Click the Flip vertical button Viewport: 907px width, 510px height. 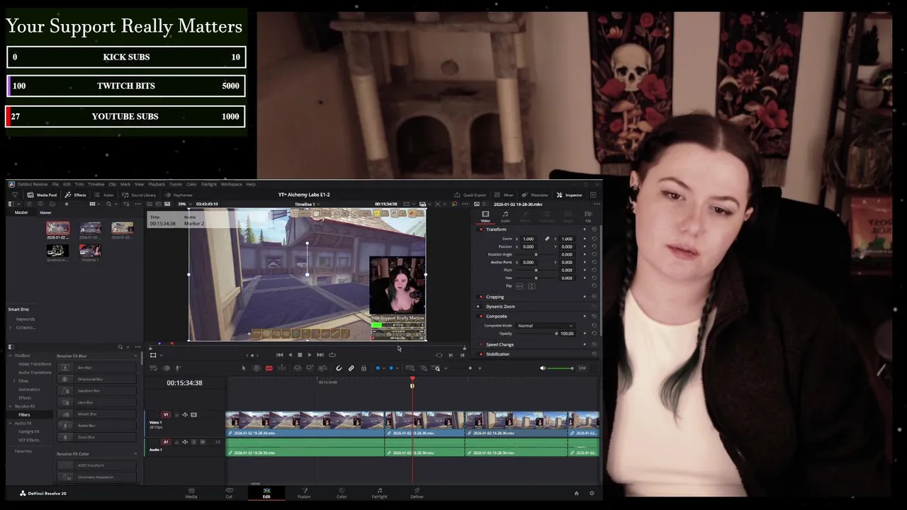tap(531, 285)
